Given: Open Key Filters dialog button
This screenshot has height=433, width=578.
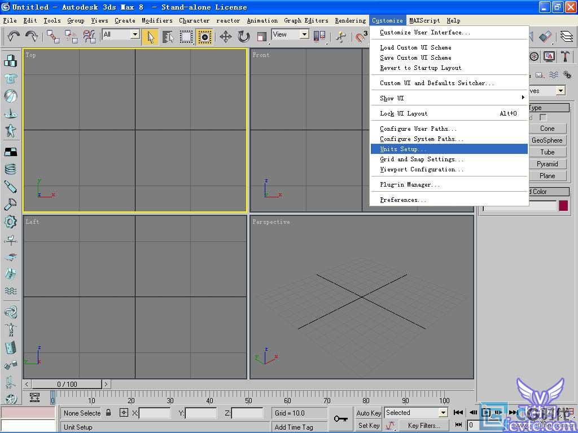Looking at the screenshot, I should point(424,425).
